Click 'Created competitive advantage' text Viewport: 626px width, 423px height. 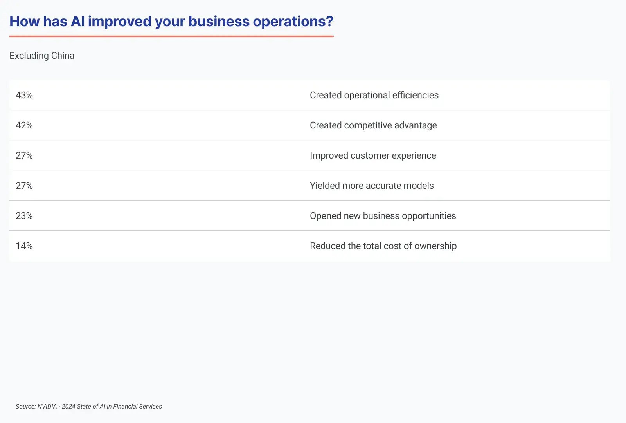tap(373, 125)
